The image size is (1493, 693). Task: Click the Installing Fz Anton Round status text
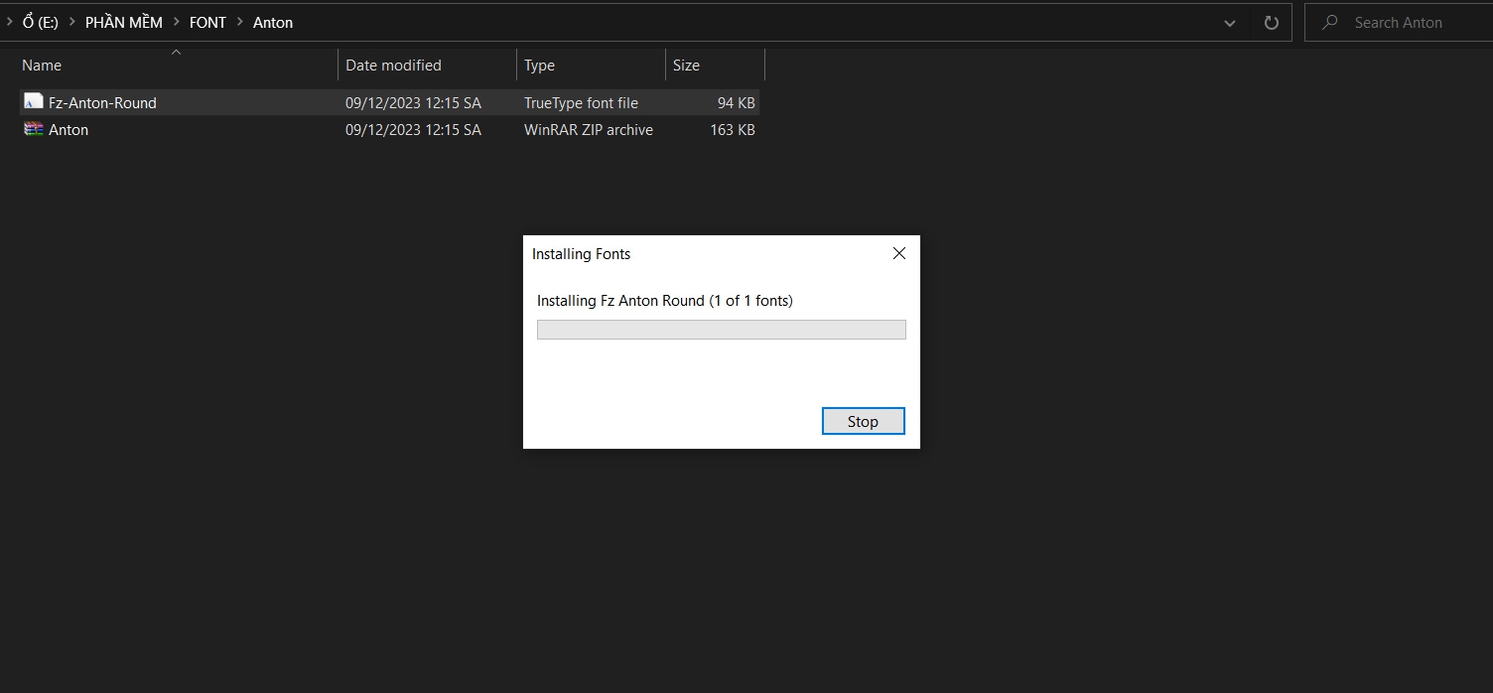(665, 300)
